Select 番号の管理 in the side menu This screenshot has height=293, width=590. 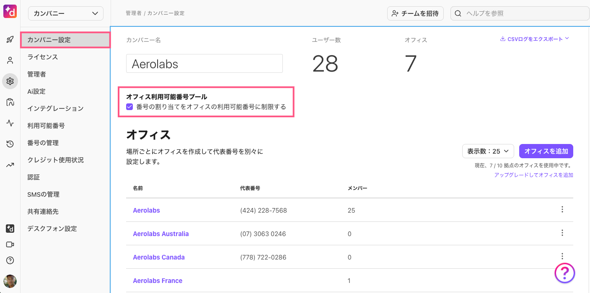coord(43,143)
